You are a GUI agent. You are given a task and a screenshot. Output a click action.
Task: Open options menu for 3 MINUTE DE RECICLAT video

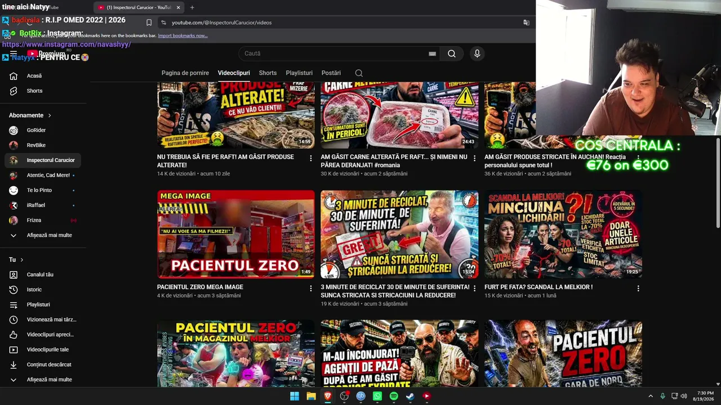click(x=474, y=289)
